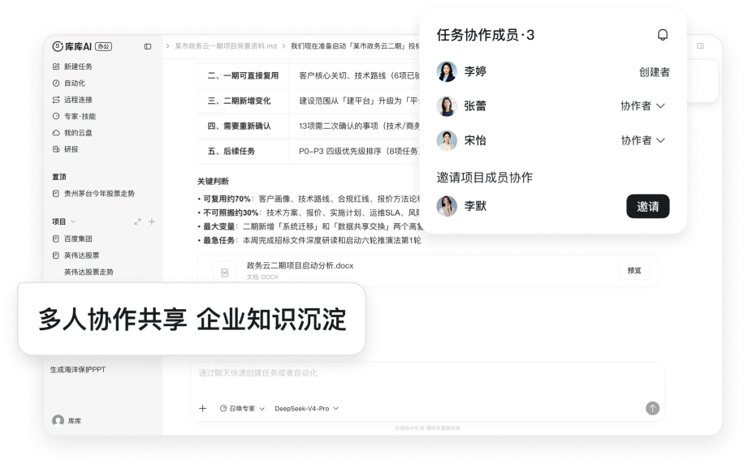Click the 邀请项目成员协作 heading

point(484,178)
